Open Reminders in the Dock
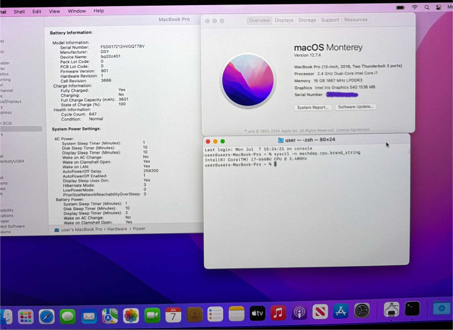The image size is (453, 330). 215,314
